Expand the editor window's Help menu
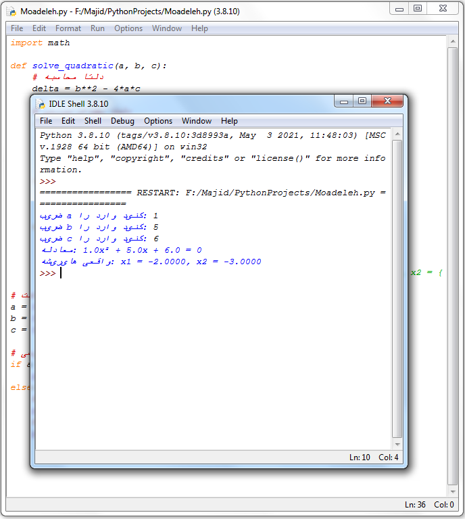 pos(199,28)
